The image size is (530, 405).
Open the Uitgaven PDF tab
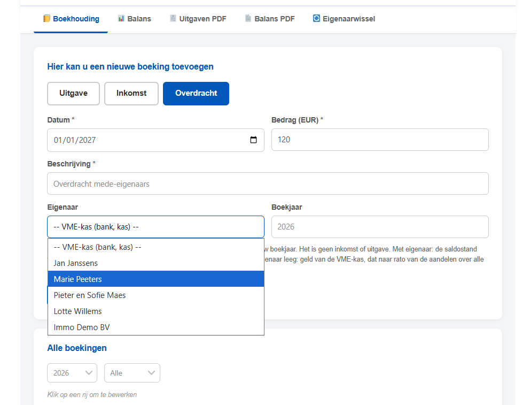(198, 19)
